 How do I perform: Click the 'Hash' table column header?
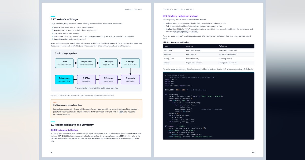pos(166,46)
